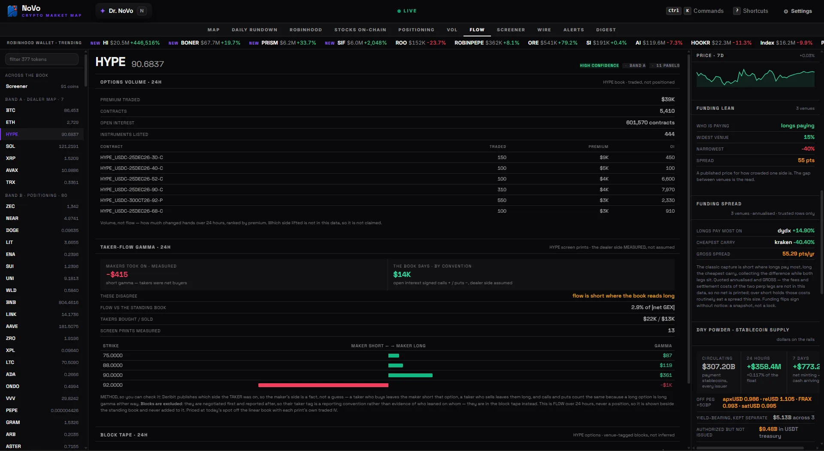Image resolution: width=824 pixels, height=451 pixels.
Task: Click the K key badge
Action: 687,11
